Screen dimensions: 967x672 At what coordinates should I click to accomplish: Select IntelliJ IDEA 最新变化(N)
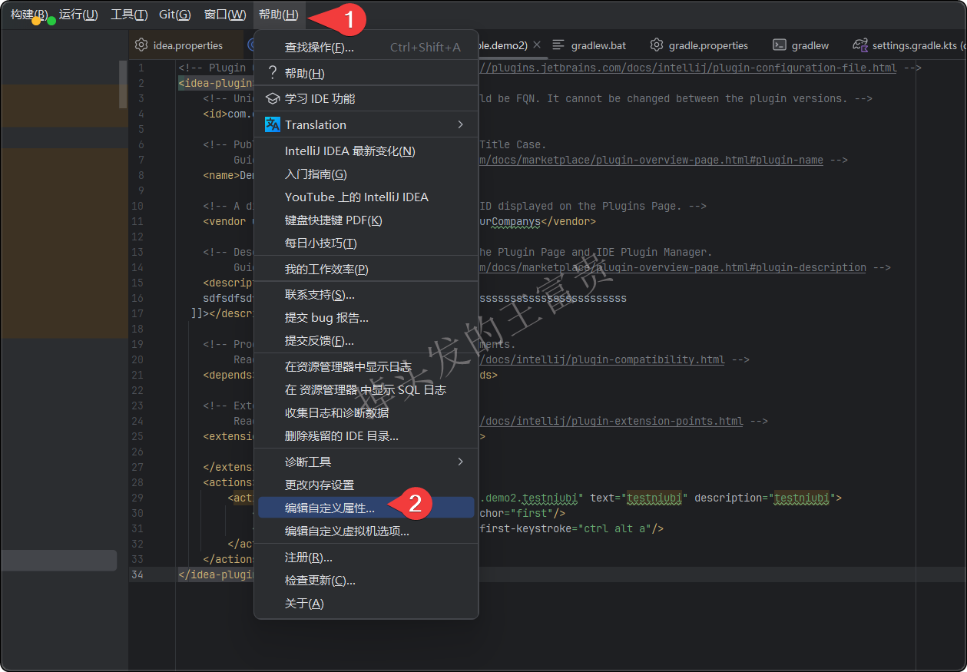[366, 151]
